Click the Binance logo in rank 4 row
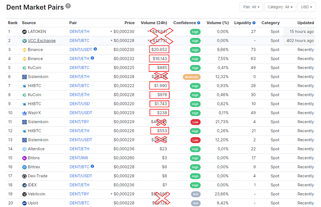The height and width of the screenshot is (207, 321). [x=24, y=59]
